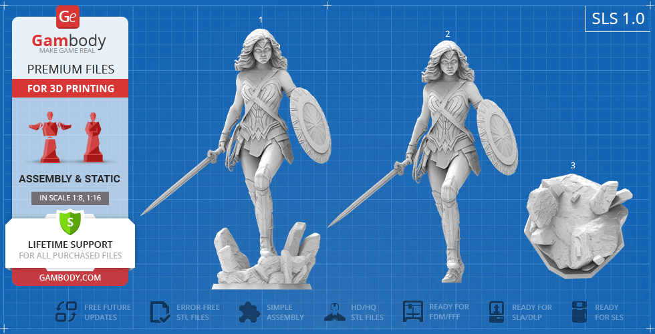
Task: Click the Gambody "Ge" red logo icon
Action: pyautogui.click(x=69, y=16)
